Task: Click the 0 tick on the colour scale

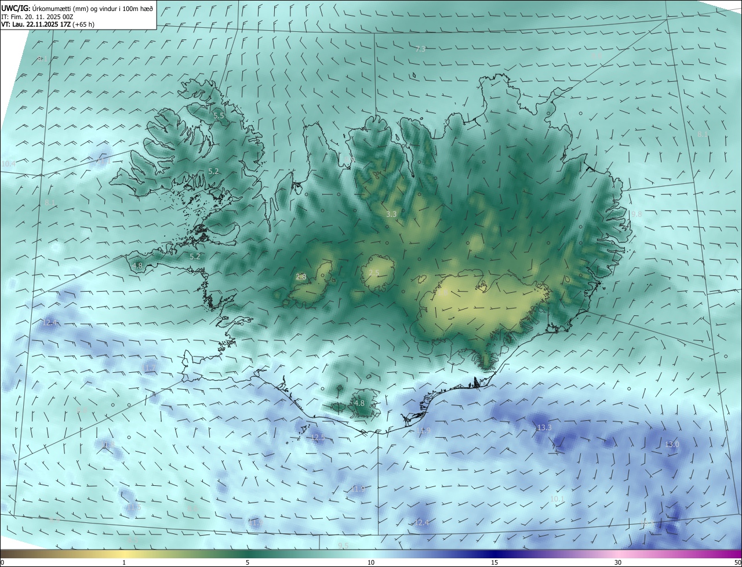Action: 2,562
